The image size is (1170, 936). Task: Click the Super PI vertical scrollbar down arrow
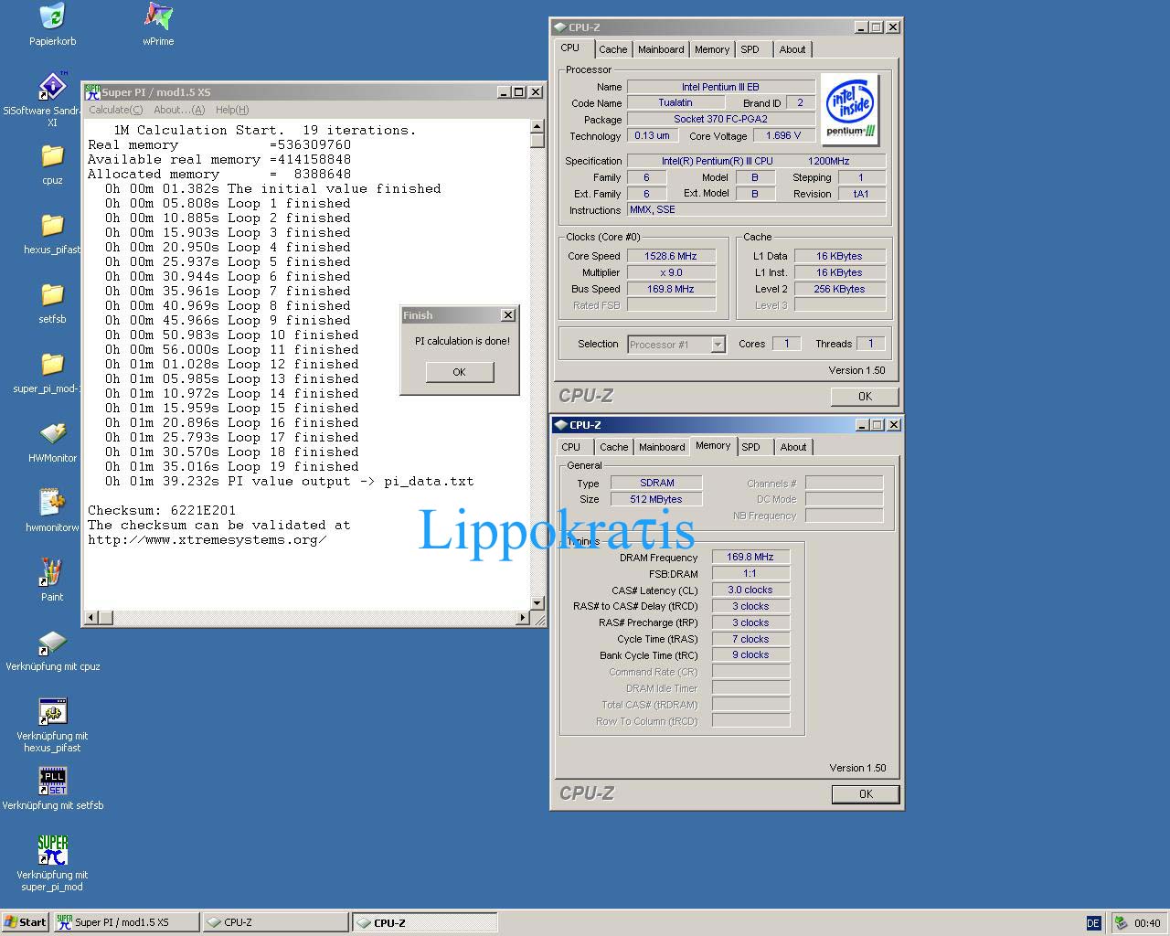click(x=537, y=603)
